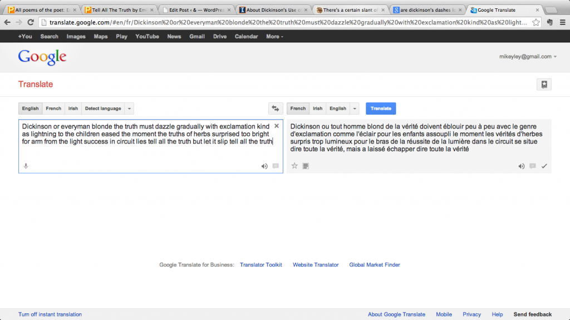Bookmark page with the star in address bar

(x=536, y=23)
